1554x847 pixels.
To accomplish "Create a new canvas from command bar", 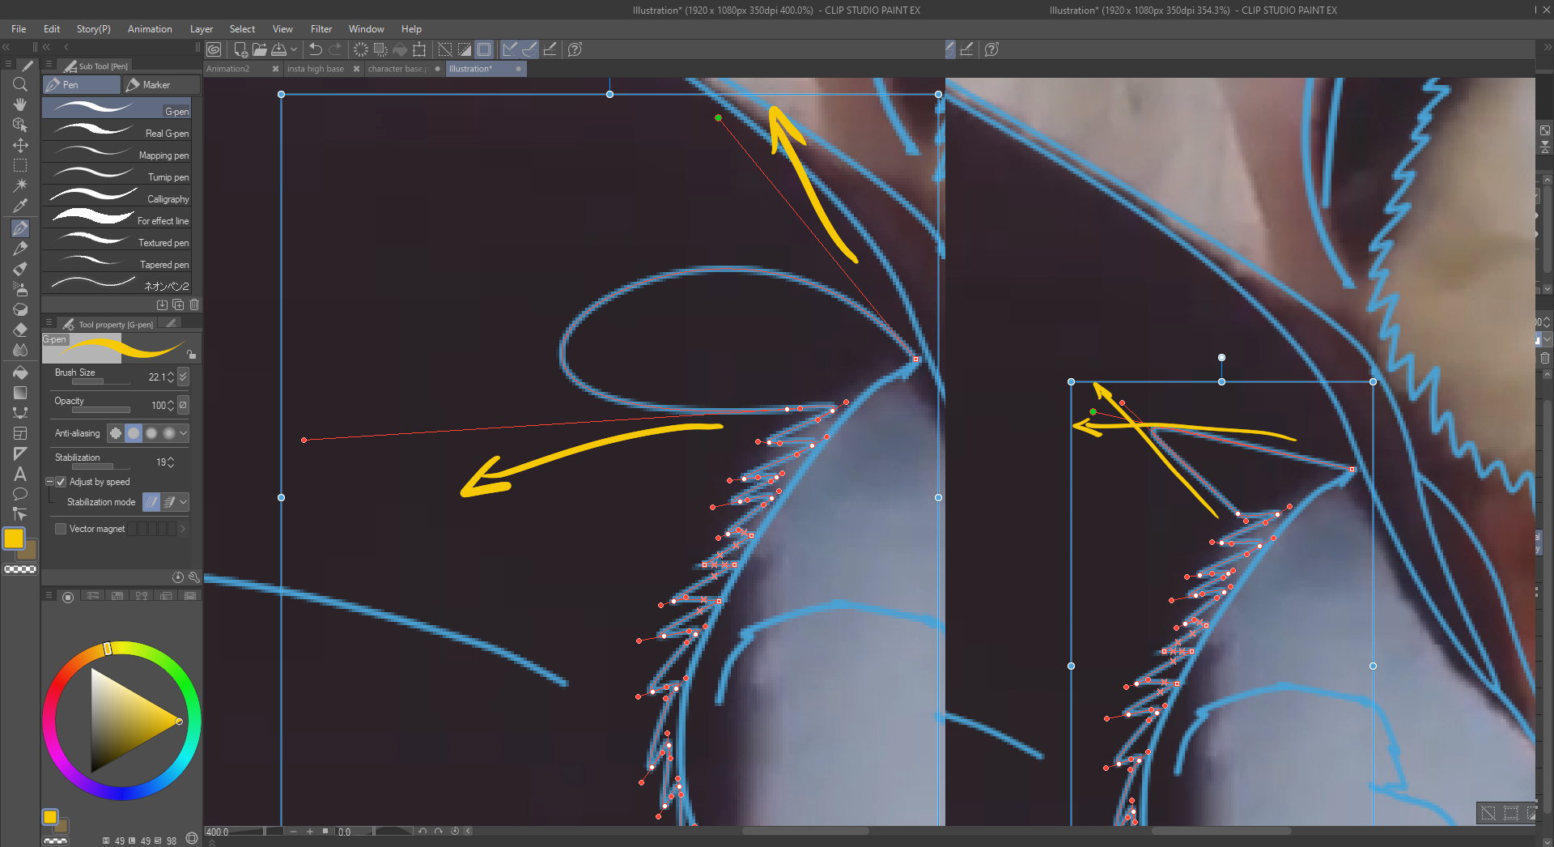I will 240,49.
